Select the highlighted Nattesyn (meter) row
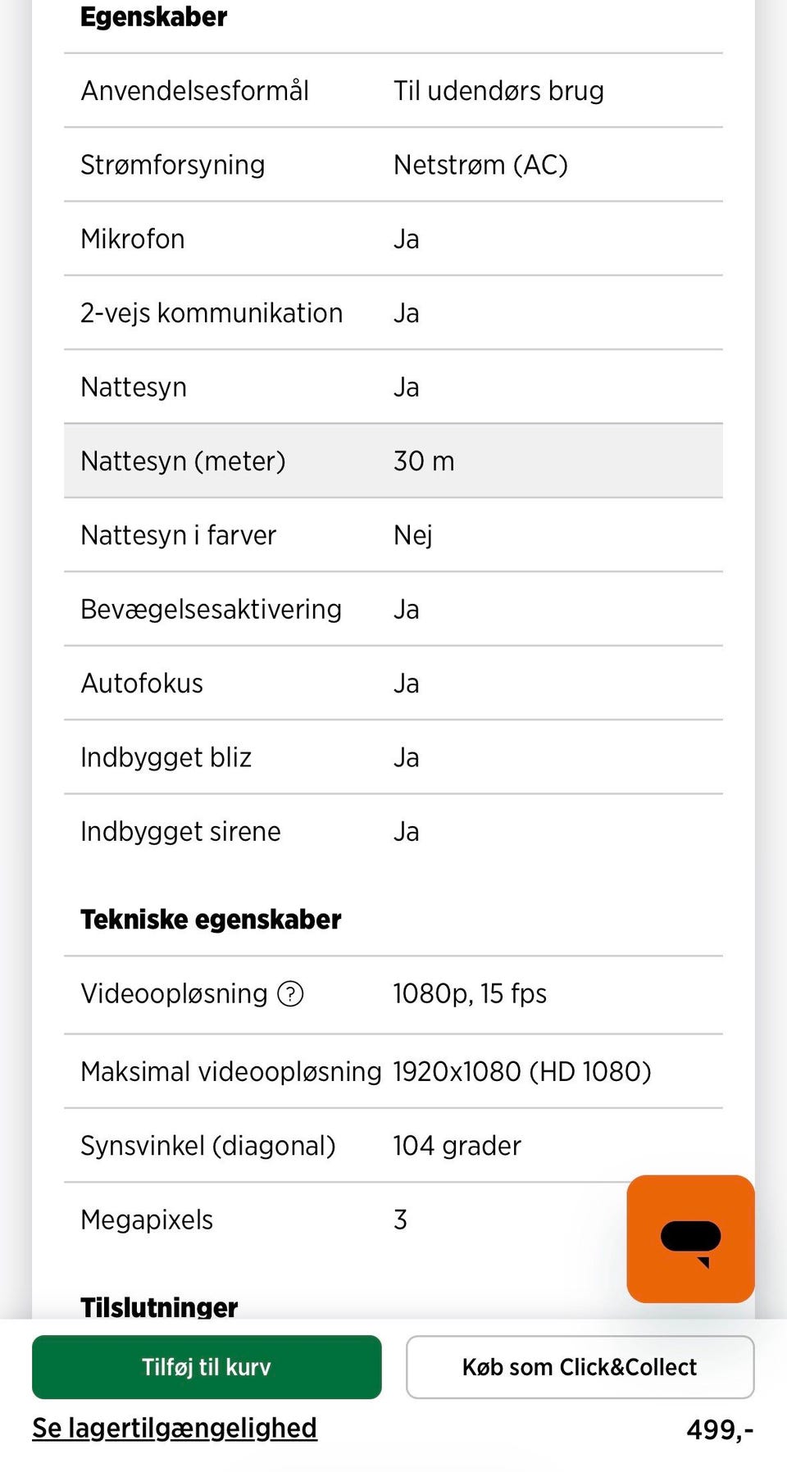The height and width of the screenshot is (1472, 787). click(x=393, y=461)
